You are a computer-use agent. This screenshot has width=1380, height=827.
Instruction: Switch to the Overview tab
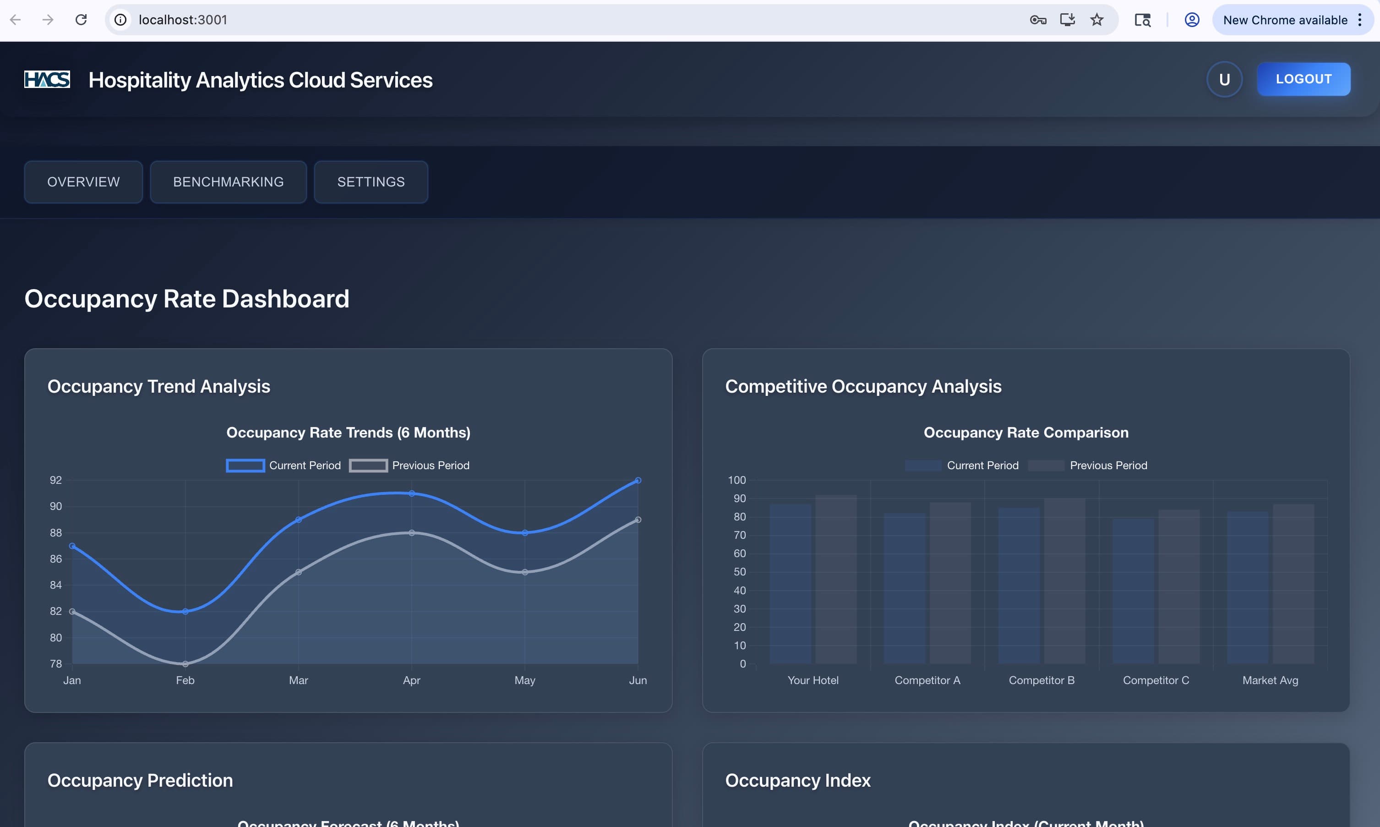pyautogui.click(x=83, y=182)
